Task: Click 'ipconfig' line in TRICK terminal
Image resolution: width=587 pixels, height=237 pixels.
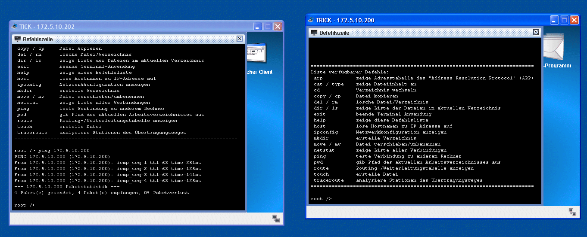Action: [x=380, y=132]
